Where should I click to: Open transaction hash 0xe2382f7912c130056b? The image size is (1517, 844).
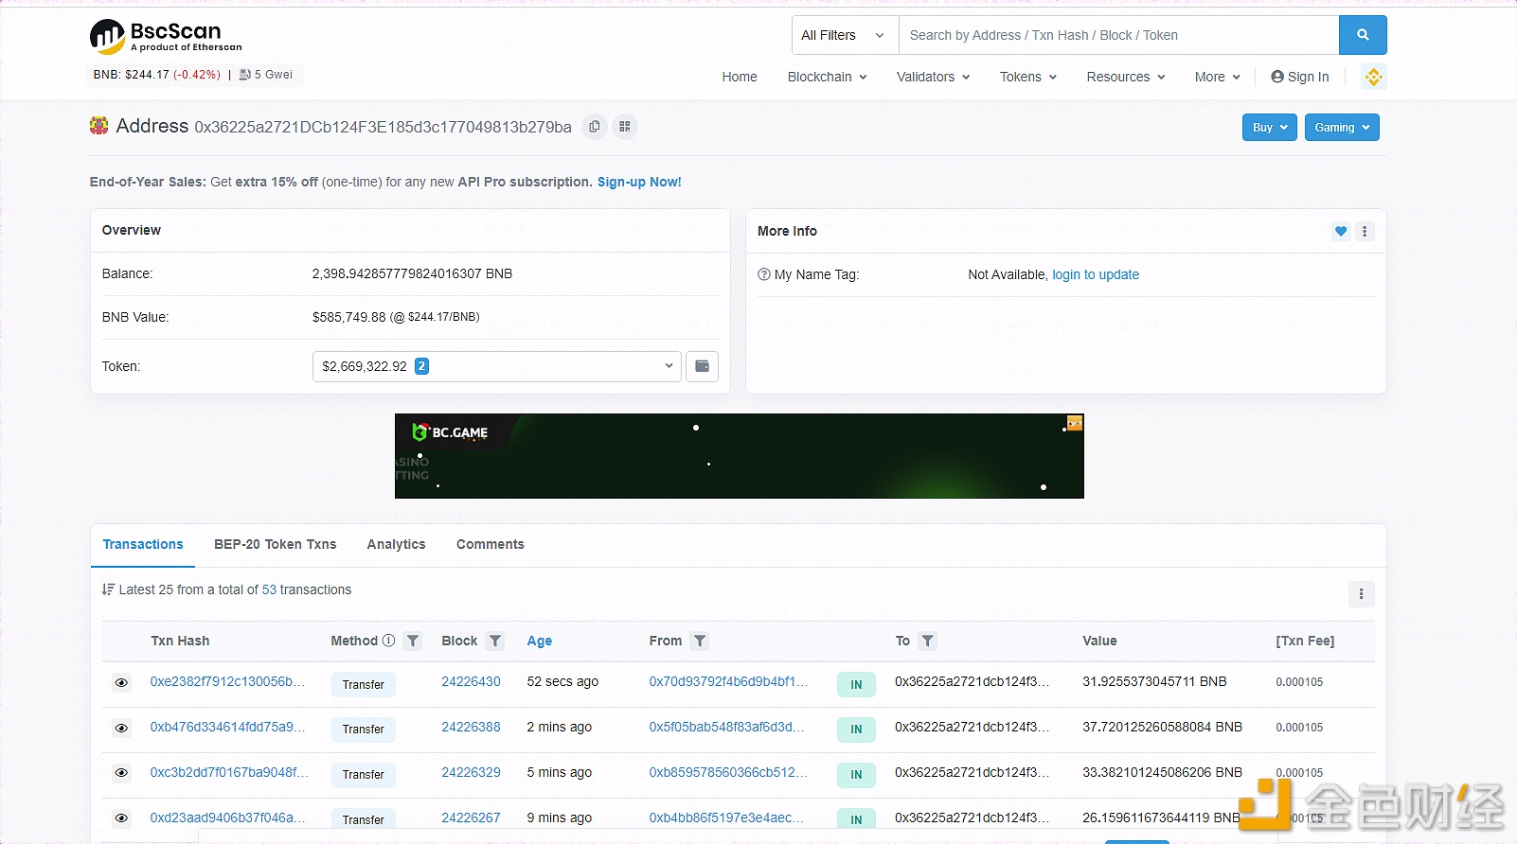point(228,681)
